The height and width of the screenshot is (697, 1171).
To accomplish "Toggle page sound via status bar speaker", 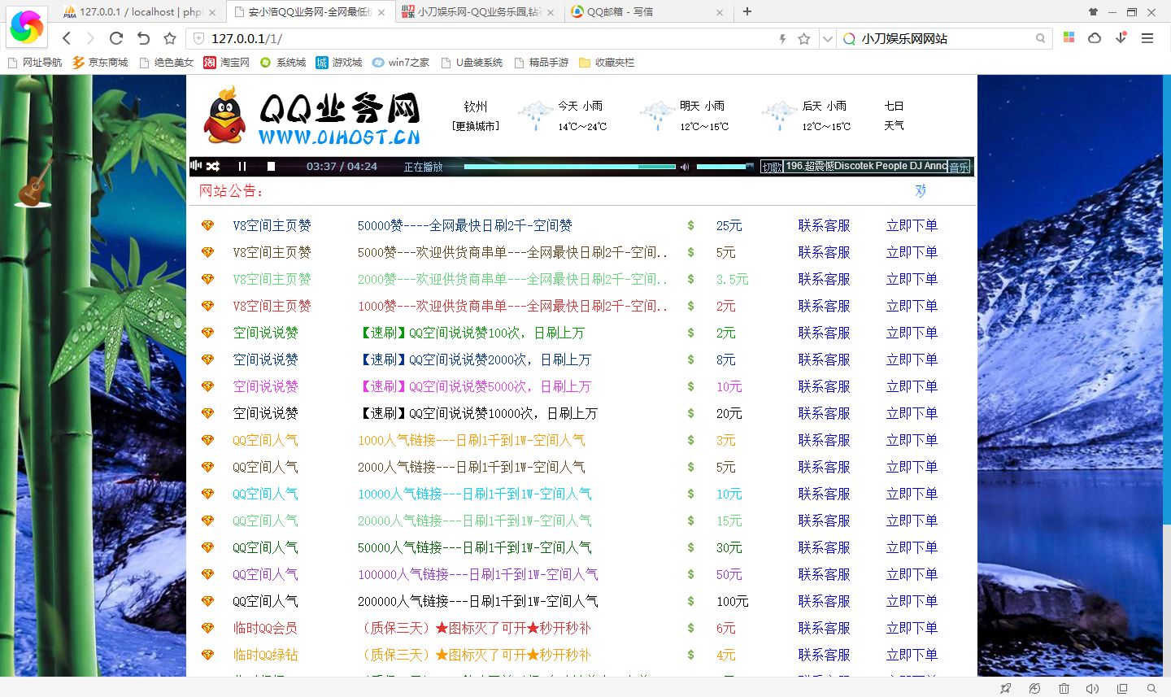I will [1092, 688].
